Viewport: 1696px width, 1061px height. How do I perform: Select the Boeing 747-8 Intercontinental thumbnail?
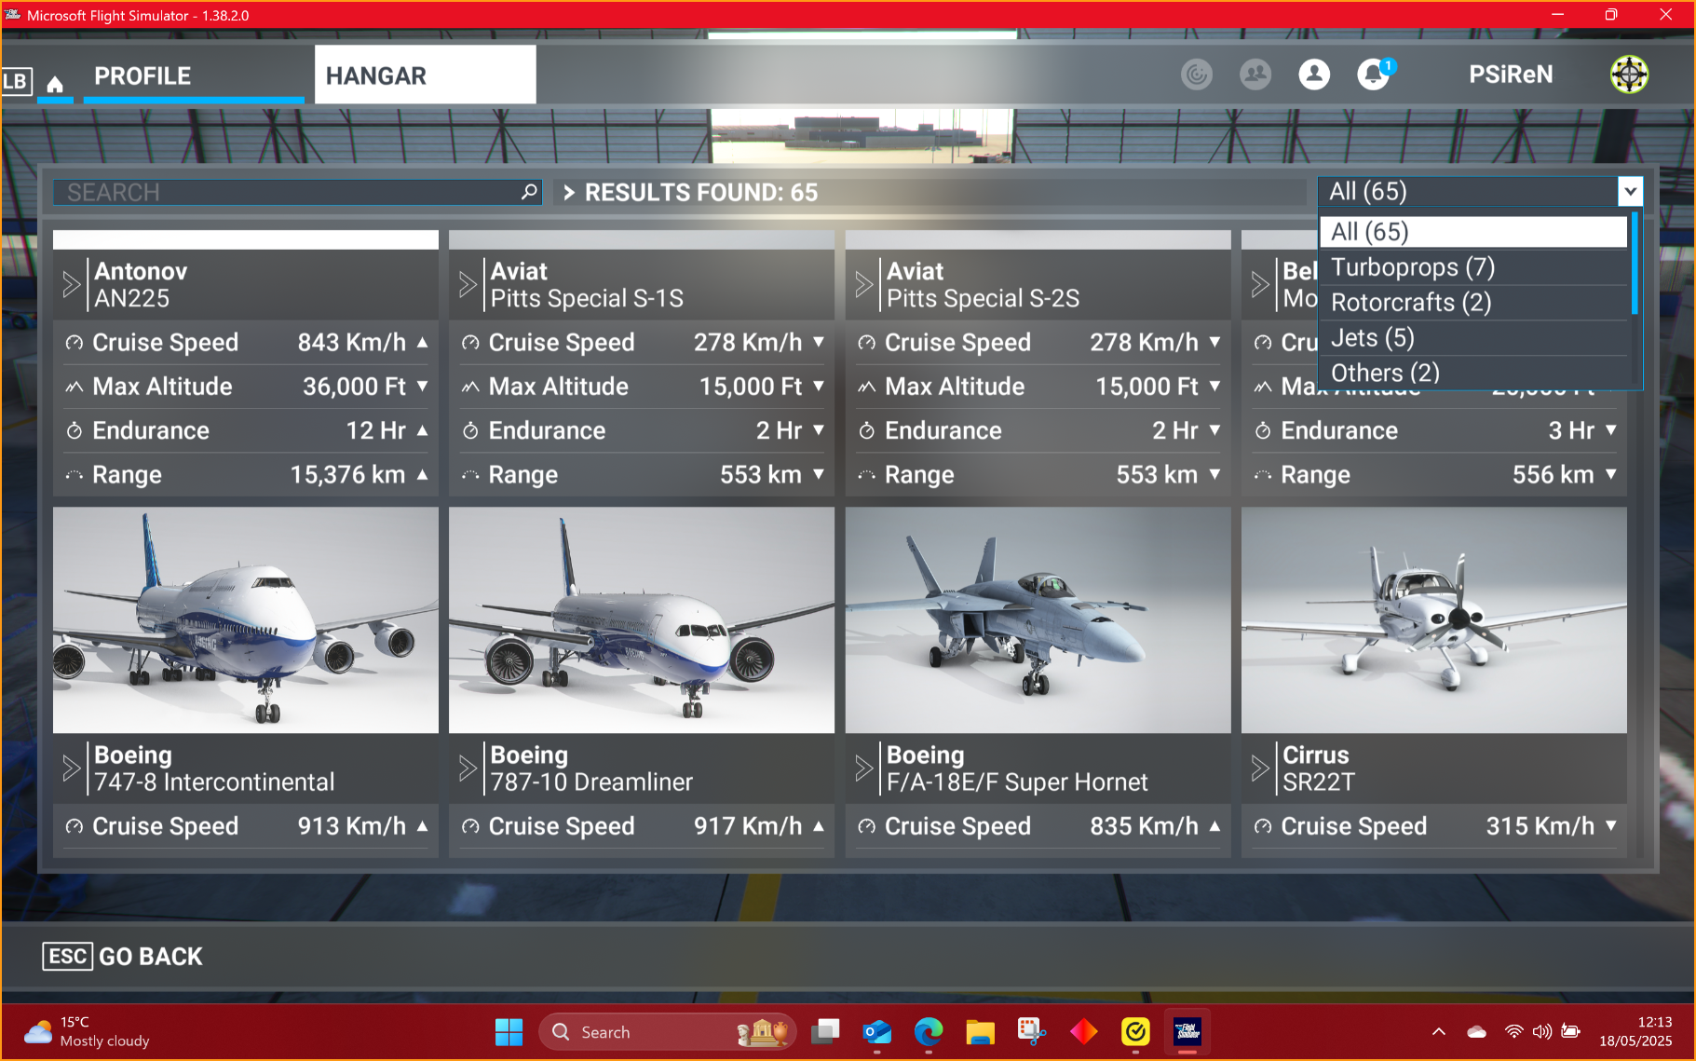(246, 620)
